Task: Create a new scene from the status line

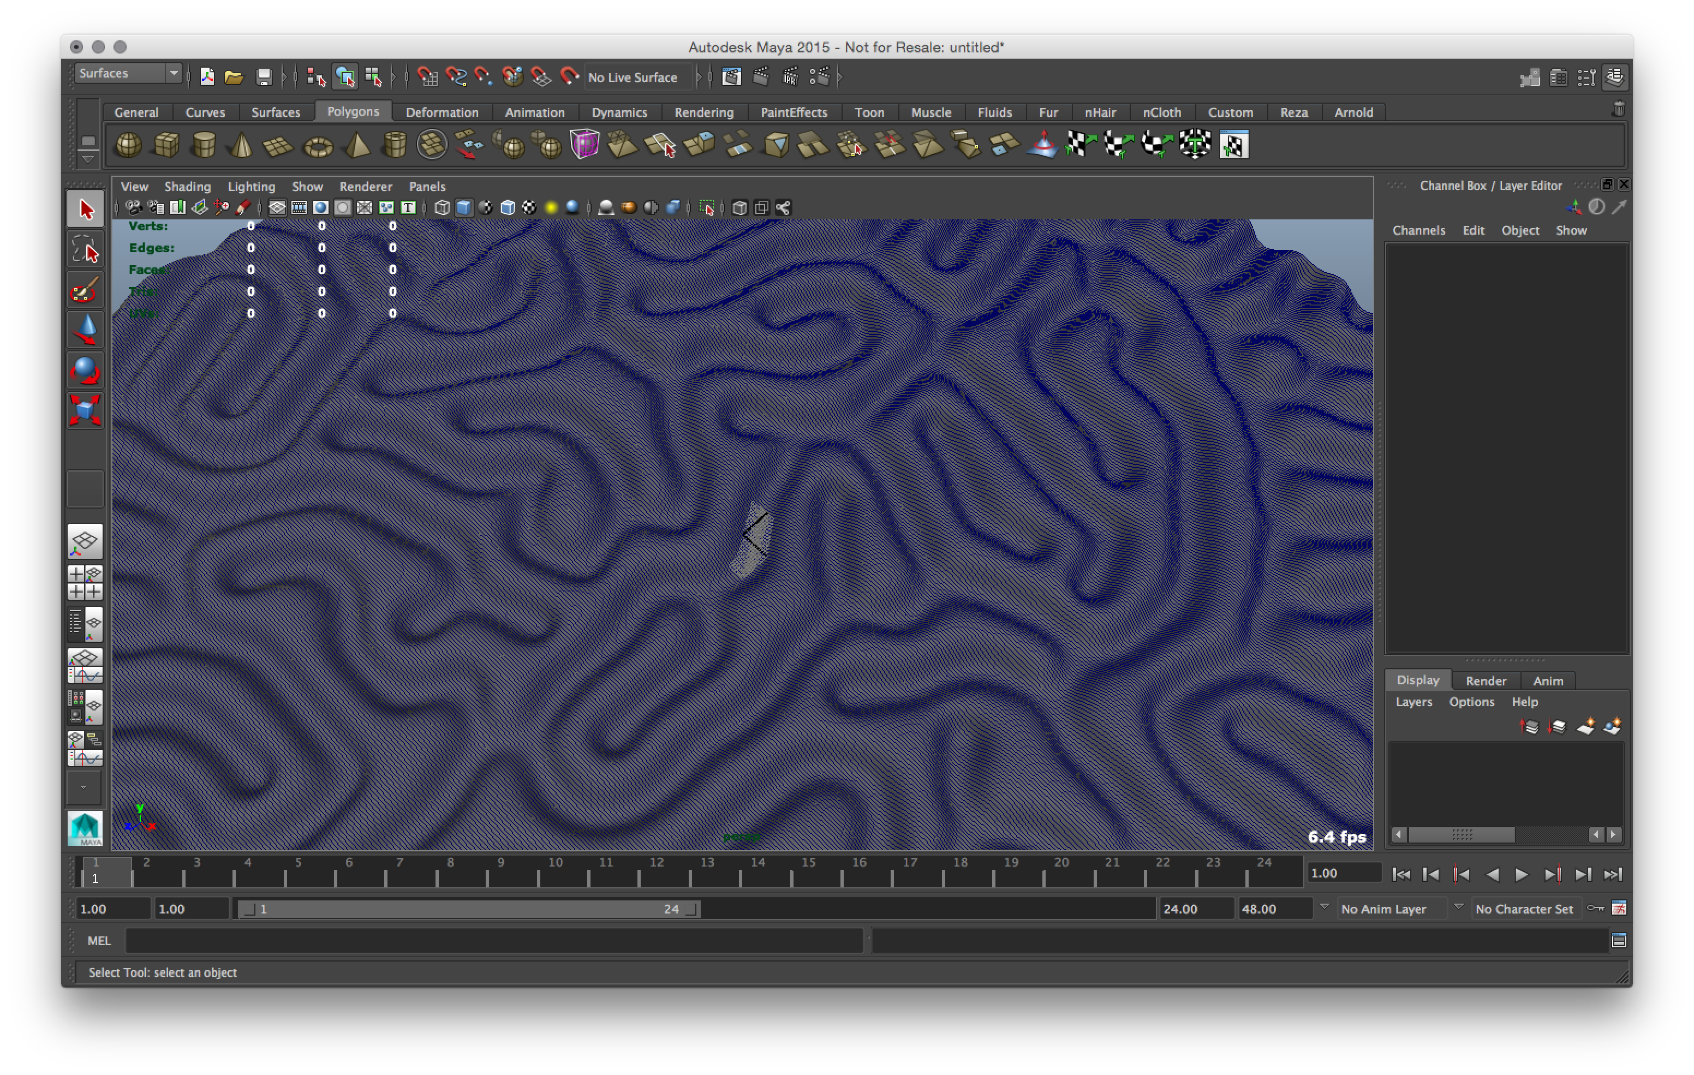Action: click(x=207, y=77)
